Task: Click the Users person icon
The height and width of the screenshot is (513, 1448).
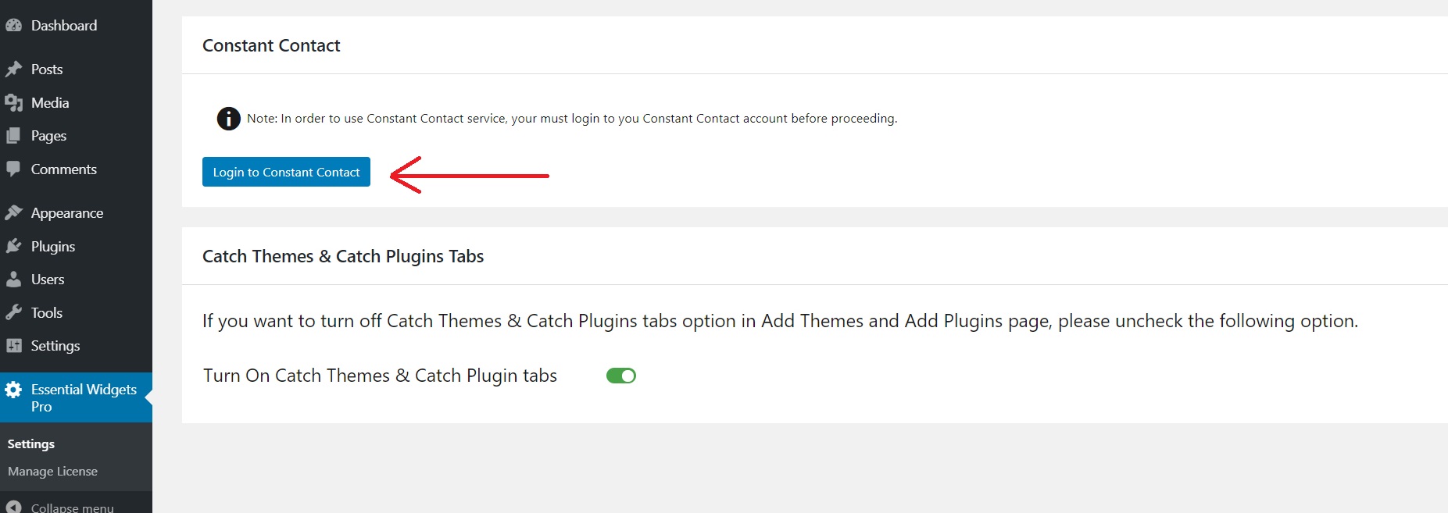Action: [13, 279]
